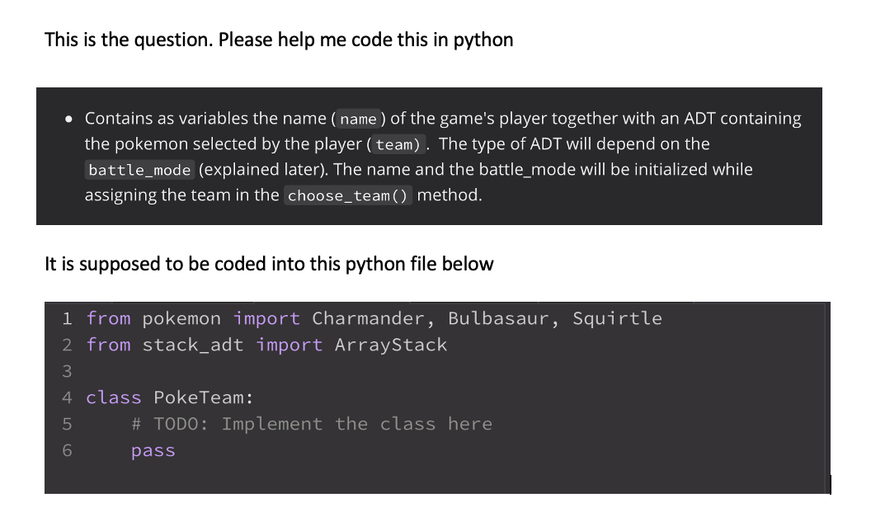Image resolution: width=871 pixels, height=526 pixels.
Task: Click Charmander in the import statement
Action: pyautogui.click(x=368, y=318)
